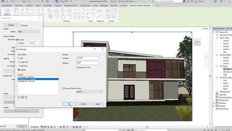Collapse the Floor Plans tree node
This screenshot has width=232, height=131.
tap(217, 38)
